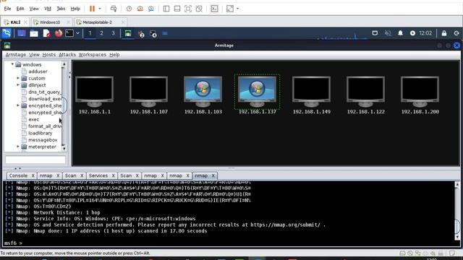Click Armitage taskbar window icon
Screen dimensions: 463x260
128,33
